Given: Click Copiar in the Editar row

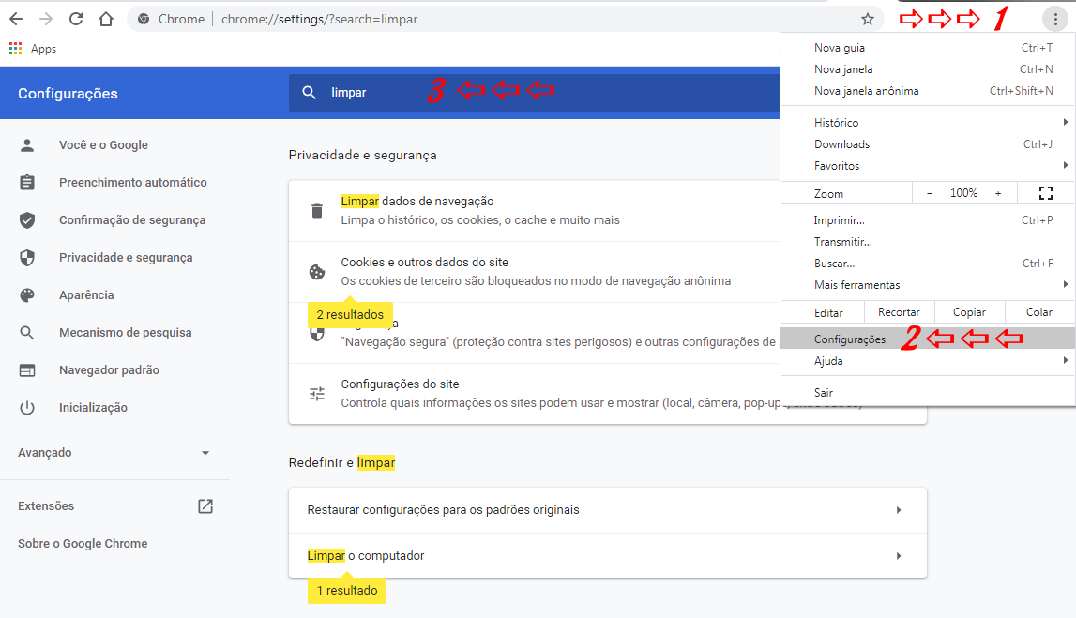Looking at the screenshot, I should click(x=969, y=312).
